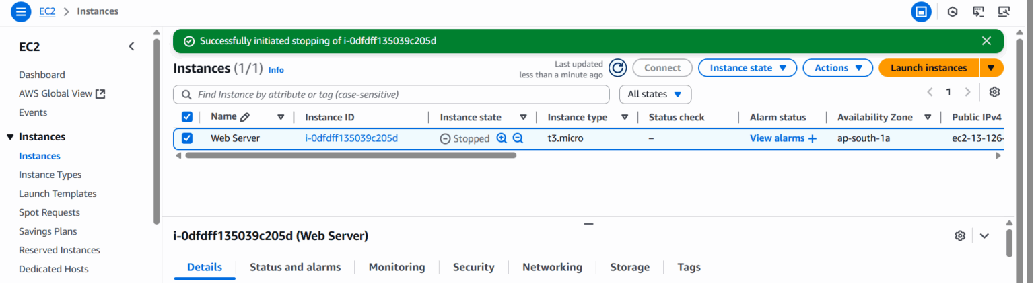Screen dimensions: 1034x283
Task: Click the zoom-in filter icon beside Stopped
Action: [502, 138]
